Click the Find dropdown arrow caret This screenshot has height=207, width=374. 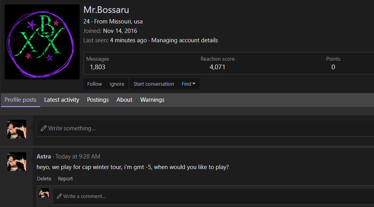click(194, 84)
